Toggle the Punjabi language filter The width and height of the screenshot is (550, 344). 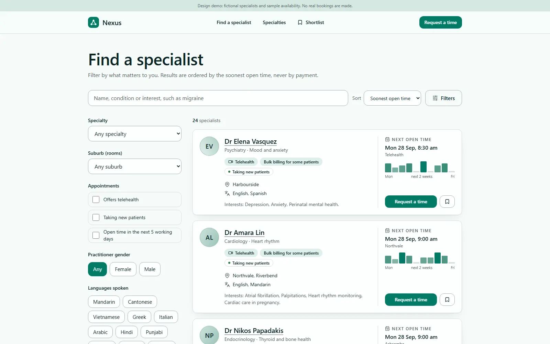pyautogui.click(x=154, y=332)
